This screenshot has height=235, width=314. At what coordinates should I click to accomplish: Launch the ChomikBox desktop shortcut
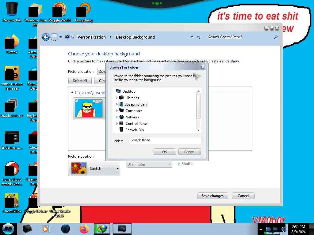[x=12, y=203]
